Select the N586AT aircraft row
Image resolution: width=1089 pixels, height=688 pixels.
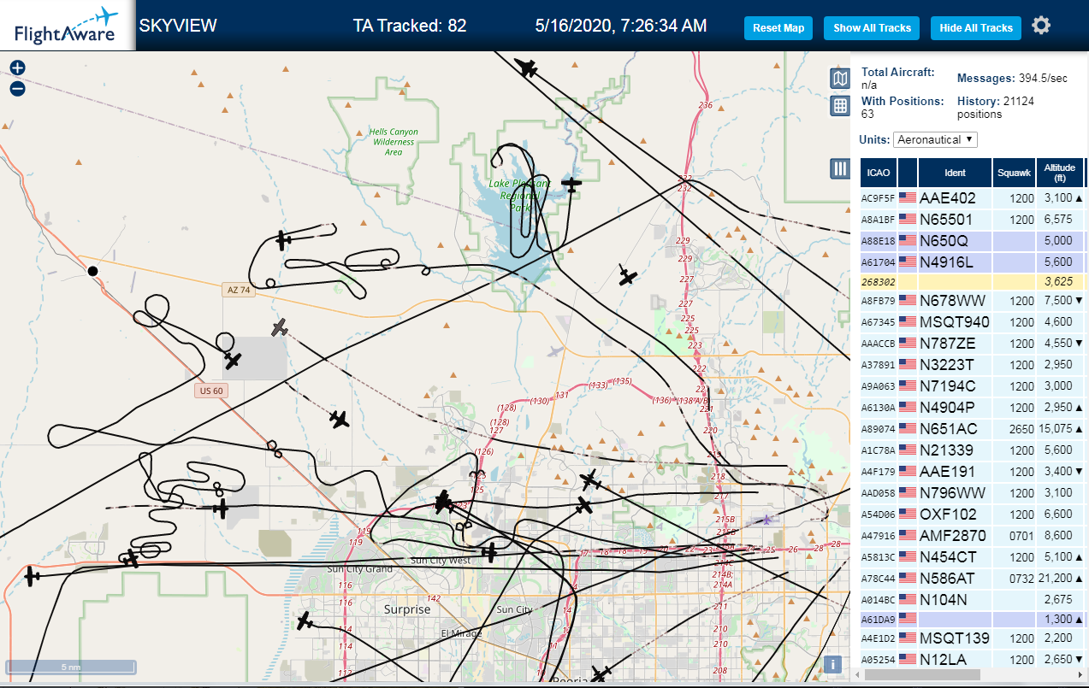pyautogui.click(x=973, y=579)
